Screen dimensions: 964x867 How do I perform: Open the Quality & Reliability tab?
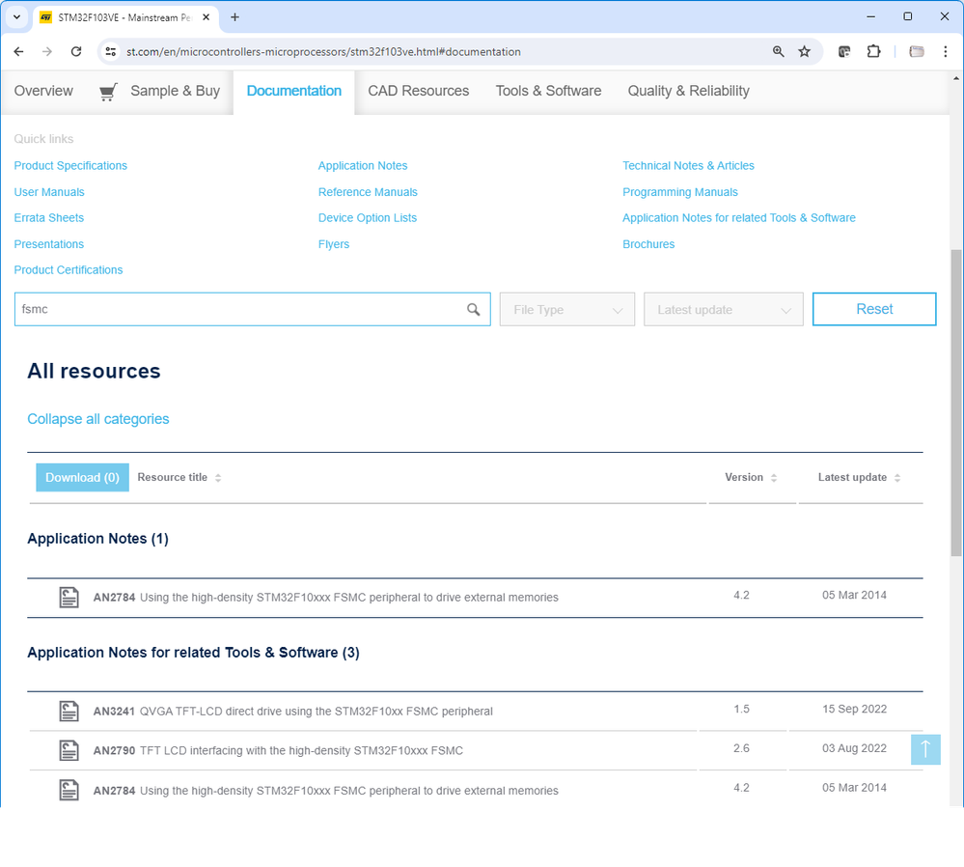(689, 91)
